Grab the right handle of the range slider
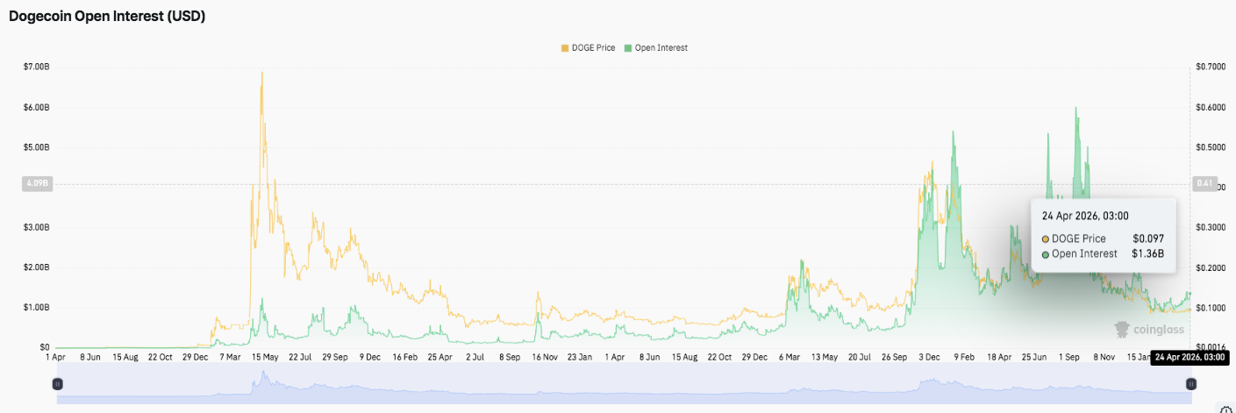The image size is (1236, 413). (1190, 384)
